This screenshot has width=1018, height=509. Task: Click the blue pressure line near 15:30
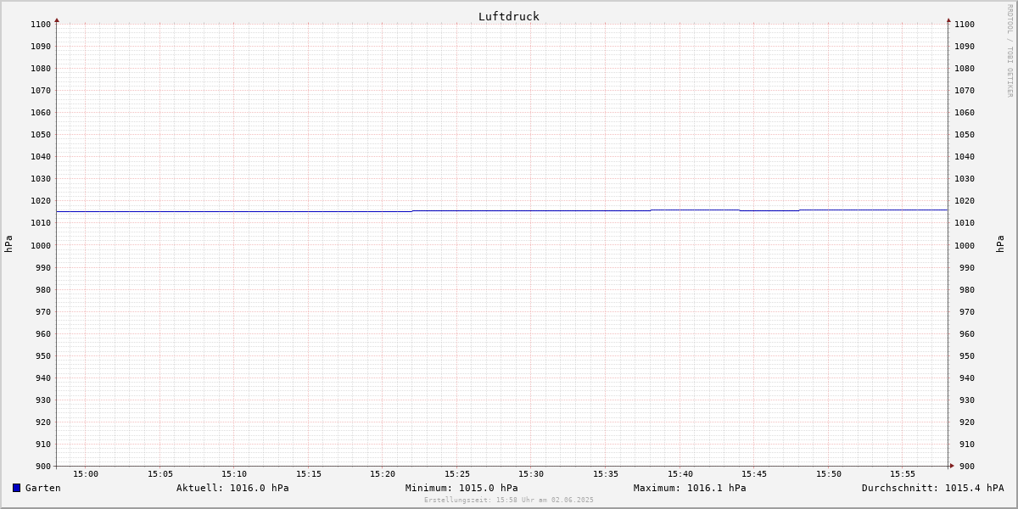coord(531,210)
